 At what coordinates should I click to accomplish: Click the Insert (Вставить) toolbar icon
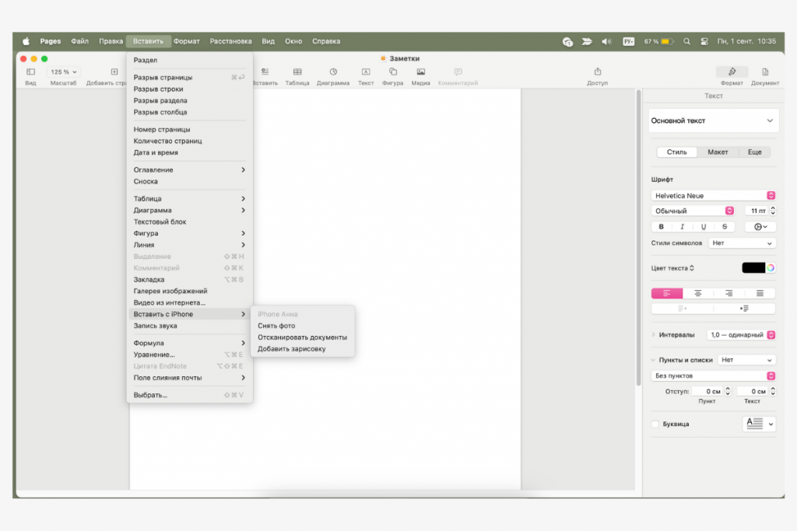pos(265,72)
